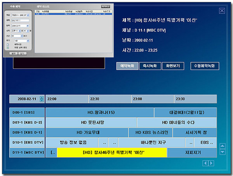Screen dimensions: 233x176
Task: Select channel D11-1 [MBC DTV]
Action: click(x=27, y=153)
